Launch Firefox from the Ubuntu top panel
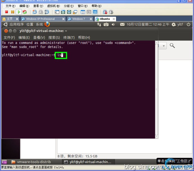 [x=47, y=24]
